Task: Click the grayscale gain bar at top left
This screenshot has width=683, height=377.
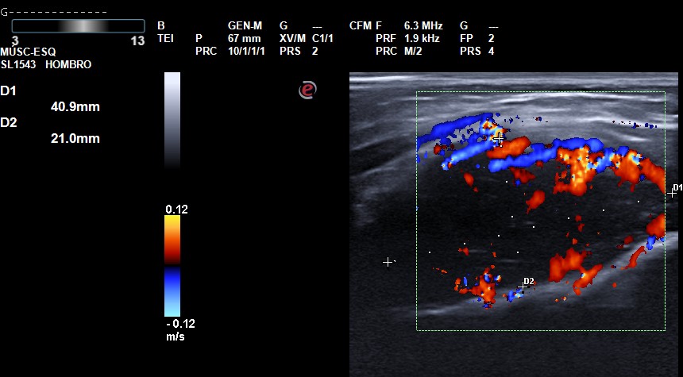Action: click(78, 26)
